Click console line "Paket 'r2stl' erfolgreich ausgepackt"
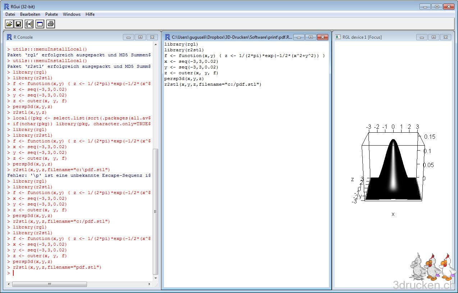 coord(79,66)
